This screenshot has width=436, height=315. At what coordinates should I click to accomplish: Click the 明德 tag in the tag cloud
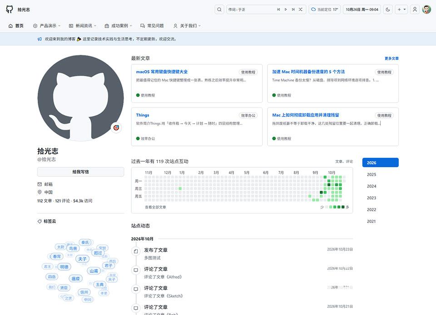coord(64,267)
